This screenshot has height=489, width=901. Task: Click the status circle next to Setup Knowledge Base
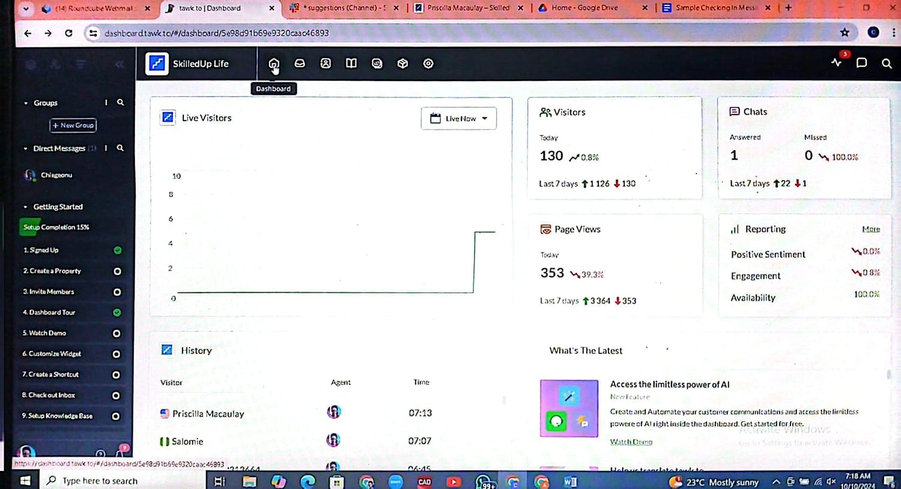[116, 416]
